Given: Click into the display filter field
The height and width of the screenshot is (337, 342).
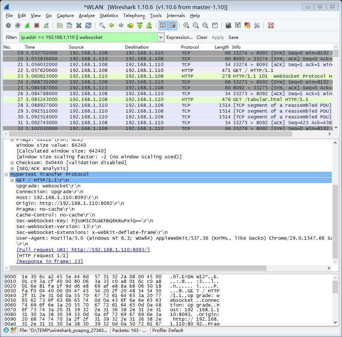Looking at the screenshot, I should click(x=88, y=37).
